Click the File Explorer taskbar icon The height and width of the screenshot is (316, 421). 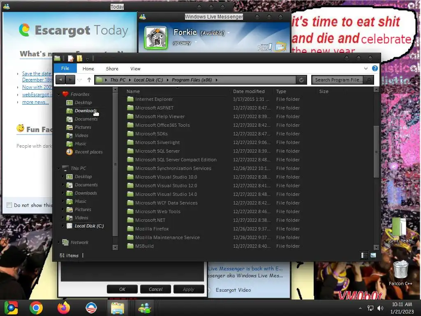pyautogui.click(x=117, y=308)
